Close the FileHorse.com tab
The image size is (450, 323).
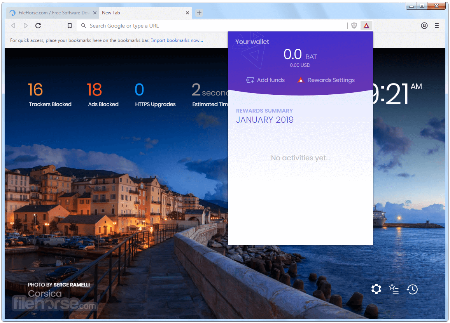pos(95,13)
